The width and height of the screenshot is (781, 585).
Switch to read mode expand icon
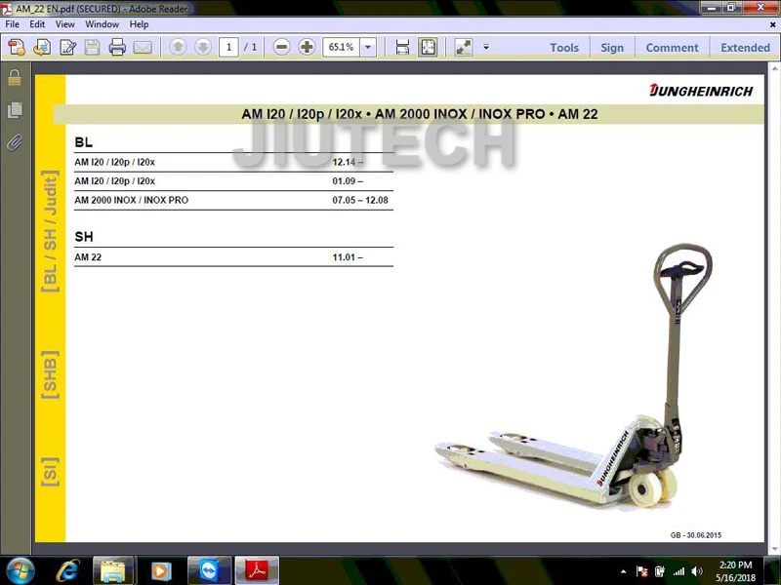click(464, 47)
